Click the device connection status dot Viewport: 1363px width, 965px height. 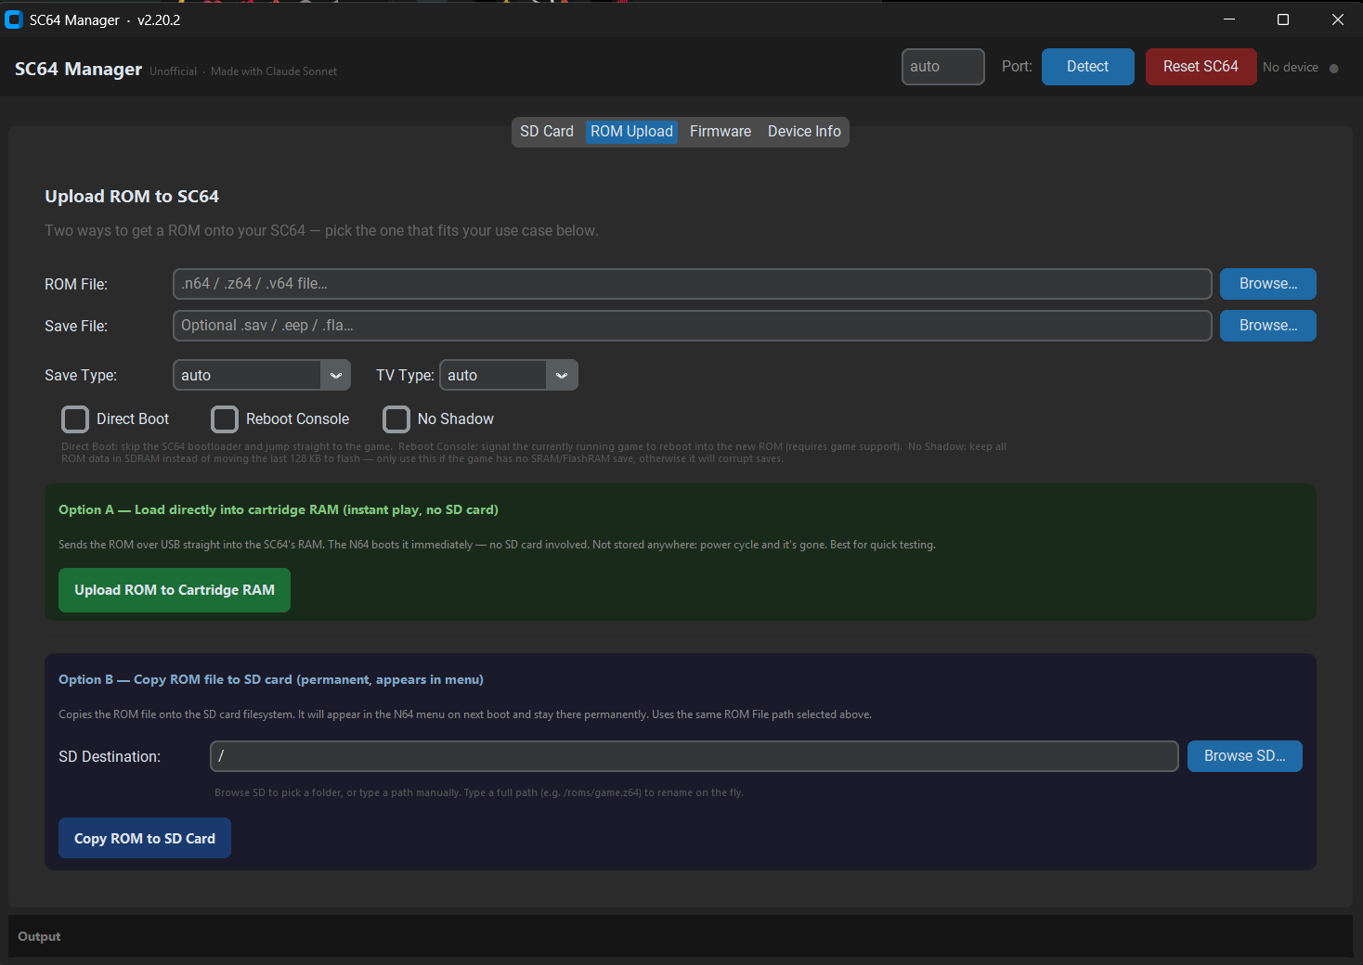(1334, 68)
